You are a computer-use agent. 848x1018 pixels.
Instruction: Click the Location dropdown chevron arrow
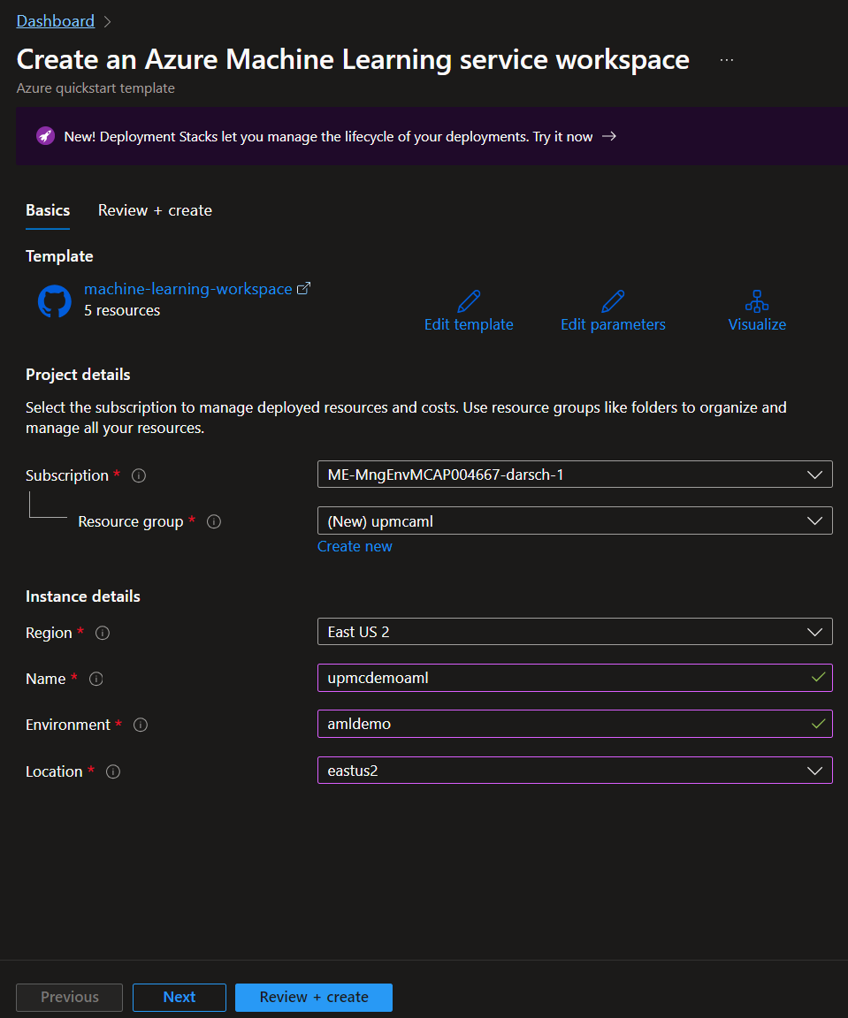(x=815, y=771)
